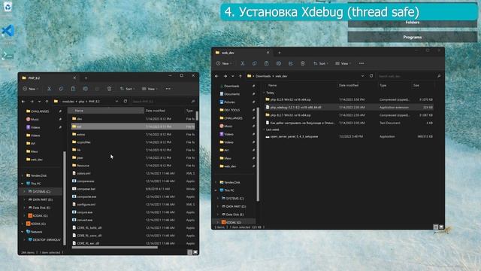Go up one folder in PHP_8.2 window
The height and width of the screenshot is (271, 481).
tap(47, 102)
